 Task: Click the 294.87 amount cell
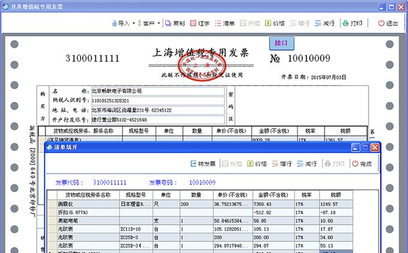[274, 246]
